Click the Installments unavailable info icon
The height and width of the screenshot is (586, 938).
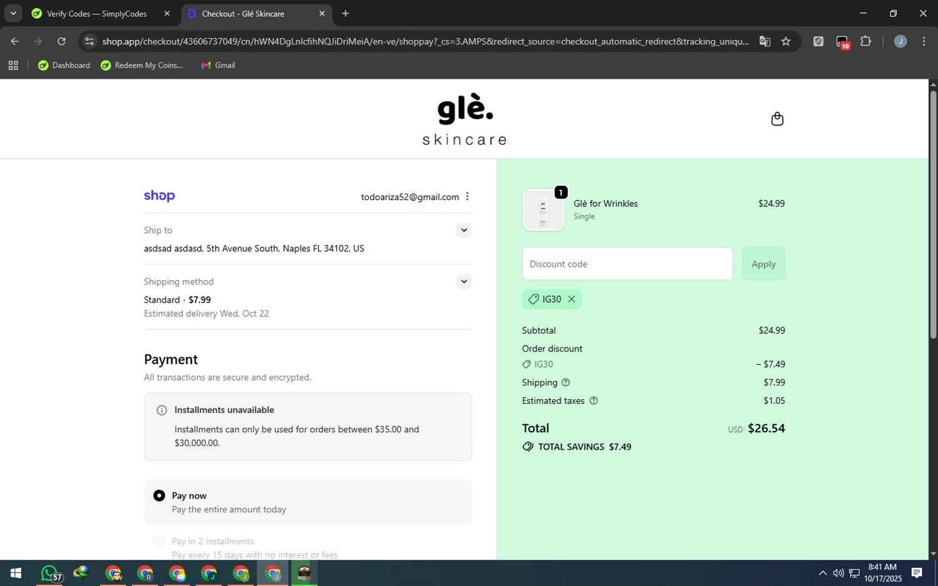point(161,410)
